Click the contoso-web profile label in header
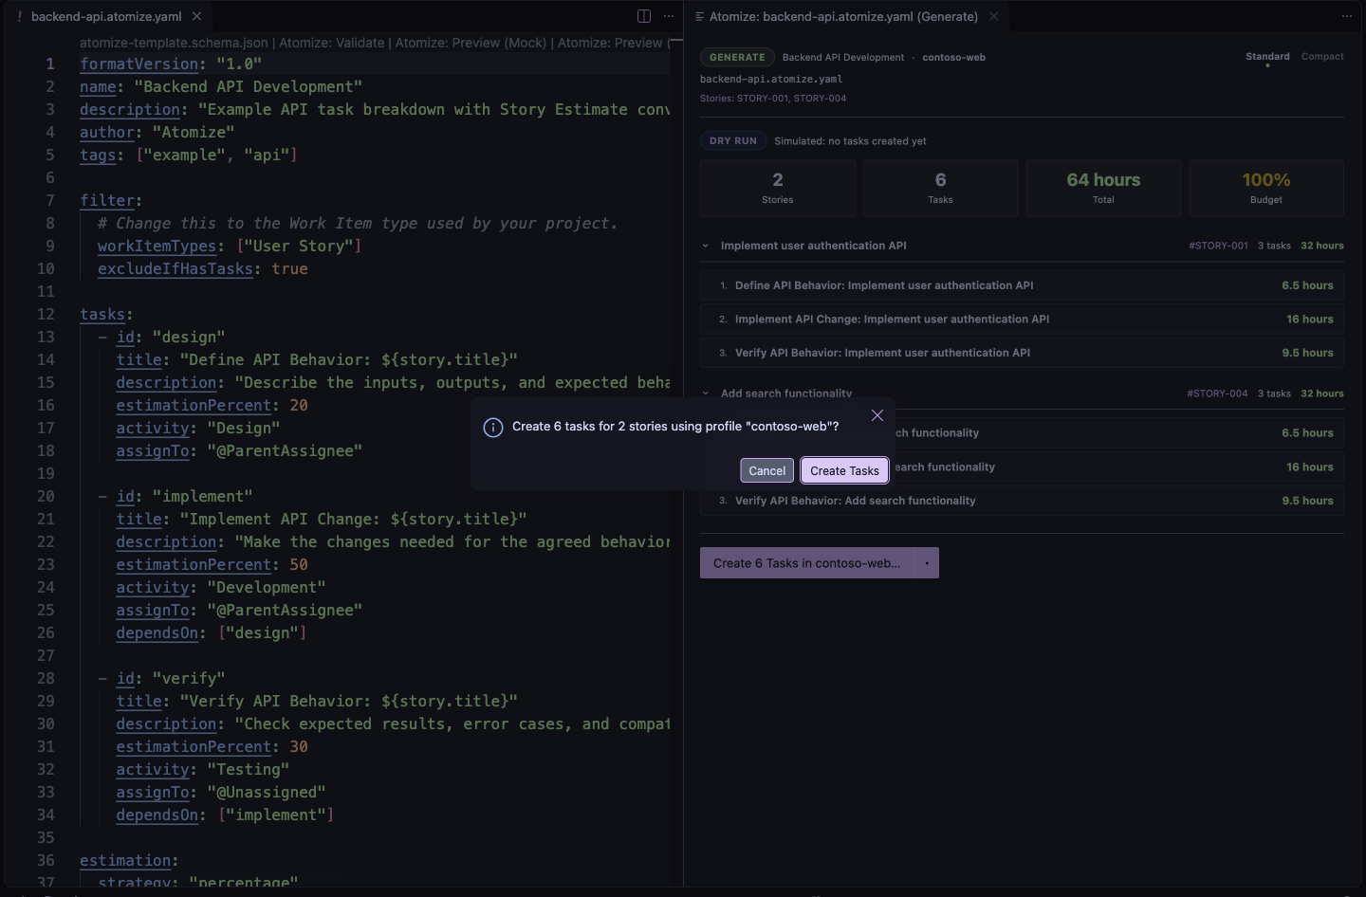 (x=953, y=58)
